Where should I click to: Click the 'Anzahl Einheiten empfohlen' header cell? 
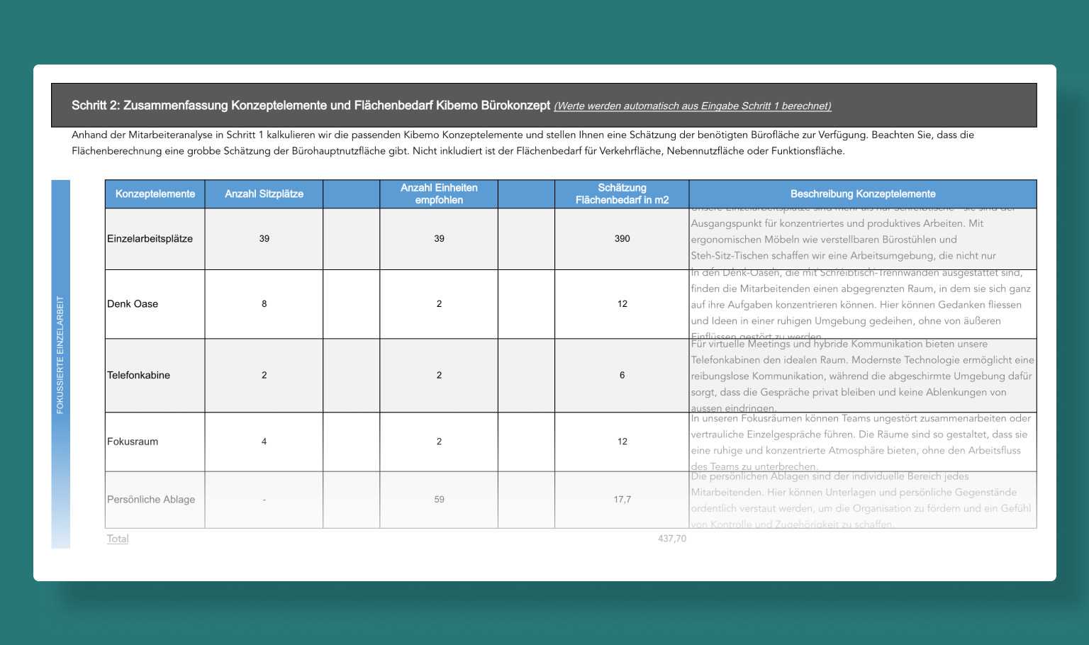(439, 194)
